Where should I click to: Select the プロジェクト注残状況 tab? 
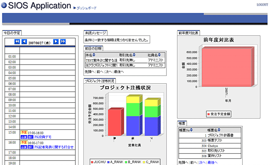pos(100,81)
